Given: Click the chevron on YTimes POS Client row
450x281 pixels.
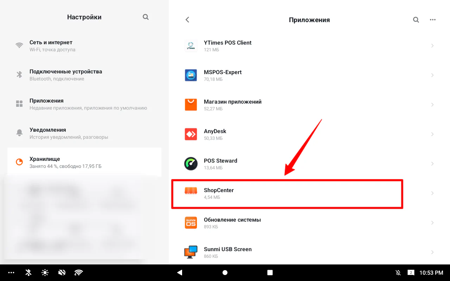Looking at the screenshot, I should (x=432, y=46).
